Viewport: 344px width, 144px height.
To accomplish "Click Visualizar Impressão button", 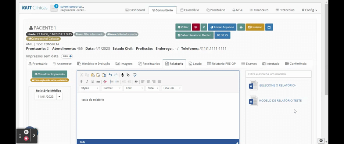I will [x=50, y=74].
